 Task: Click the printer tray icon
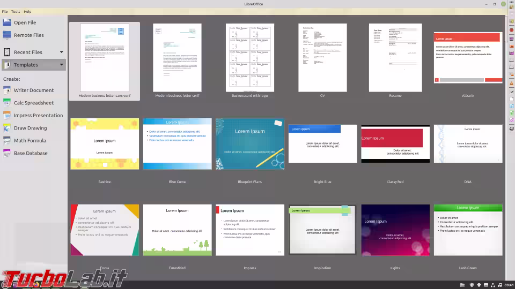point(479,285)
